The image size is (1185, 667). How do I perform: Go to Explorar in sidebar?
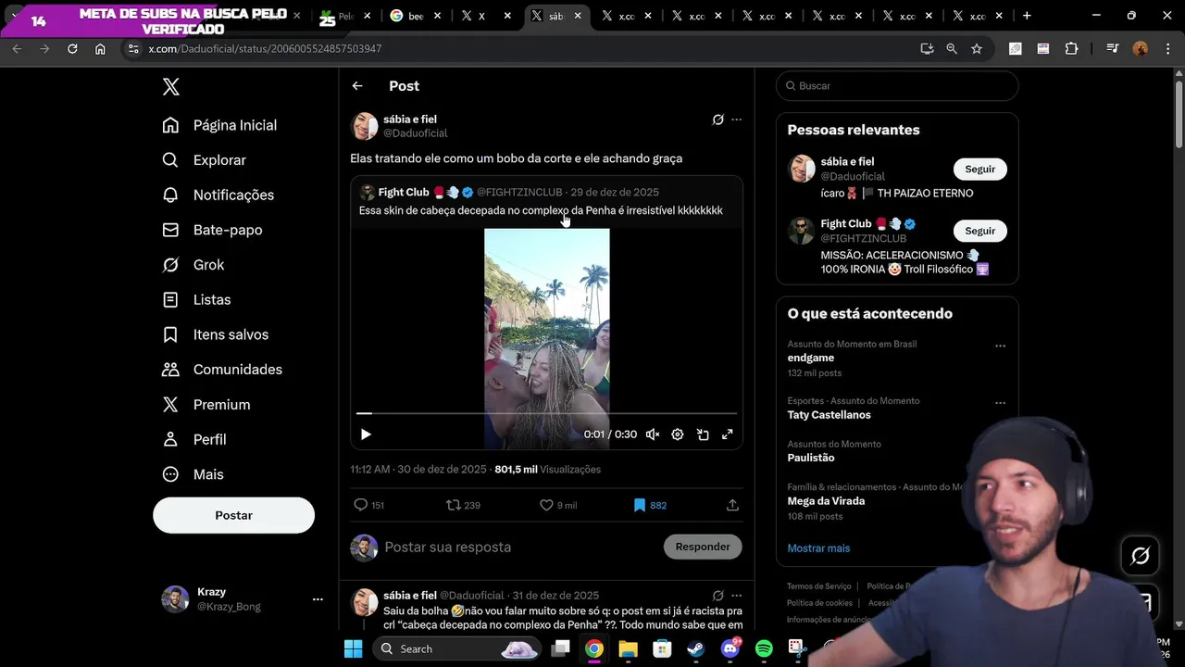(x=204, y=160)
